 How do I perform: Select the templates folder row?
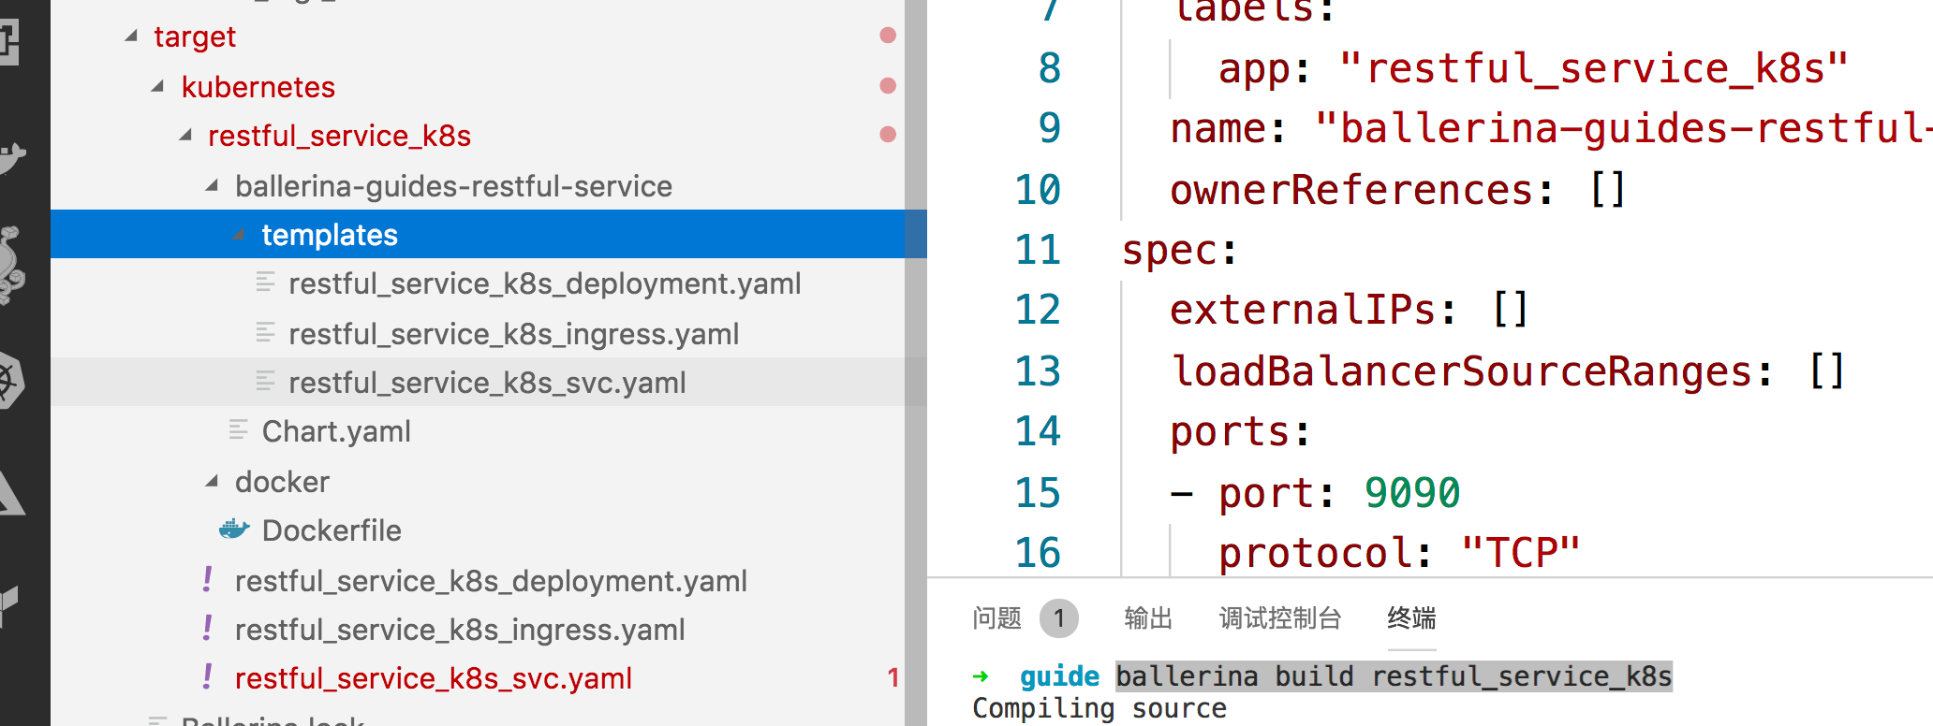[x=478, y=234]
